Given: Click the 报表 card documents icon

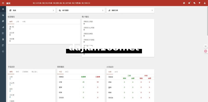Looking at the screenshot, I should point(10,10).
